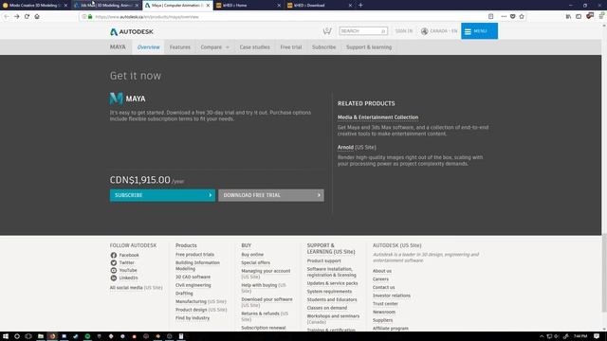Open the Windows Start menu

click(6, 336)
